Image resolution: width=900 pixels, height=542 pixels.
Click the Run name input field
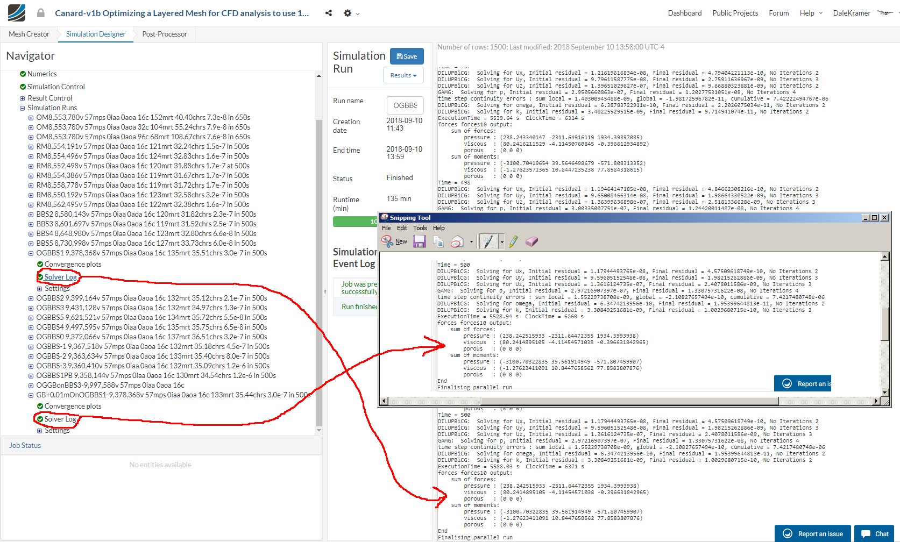click(x=405, y=105)
